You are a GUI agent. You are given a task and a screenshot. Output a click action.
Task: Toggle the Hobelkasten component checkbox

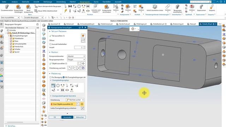click(11, 38)
